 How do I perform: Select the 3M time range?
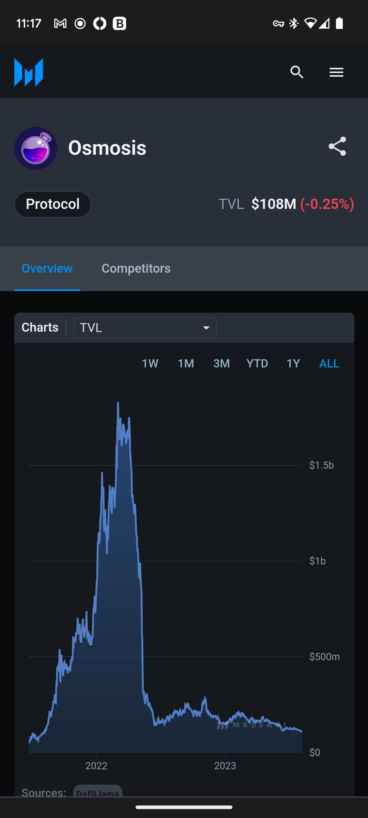pos(221,364)
